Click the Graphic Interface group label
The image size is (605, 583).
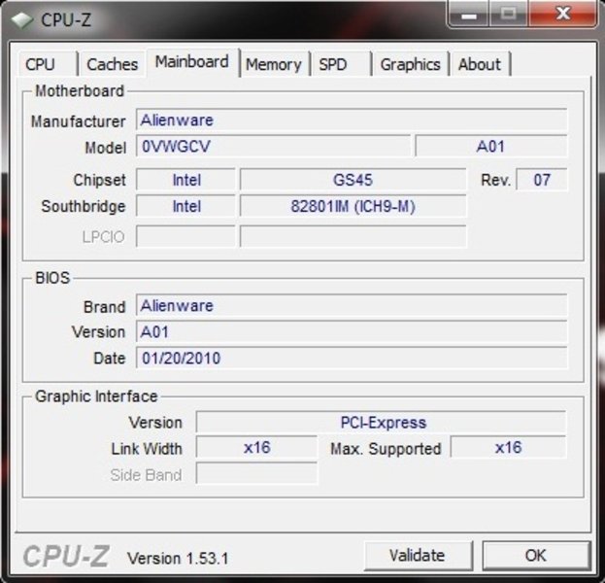pos(96,396)
